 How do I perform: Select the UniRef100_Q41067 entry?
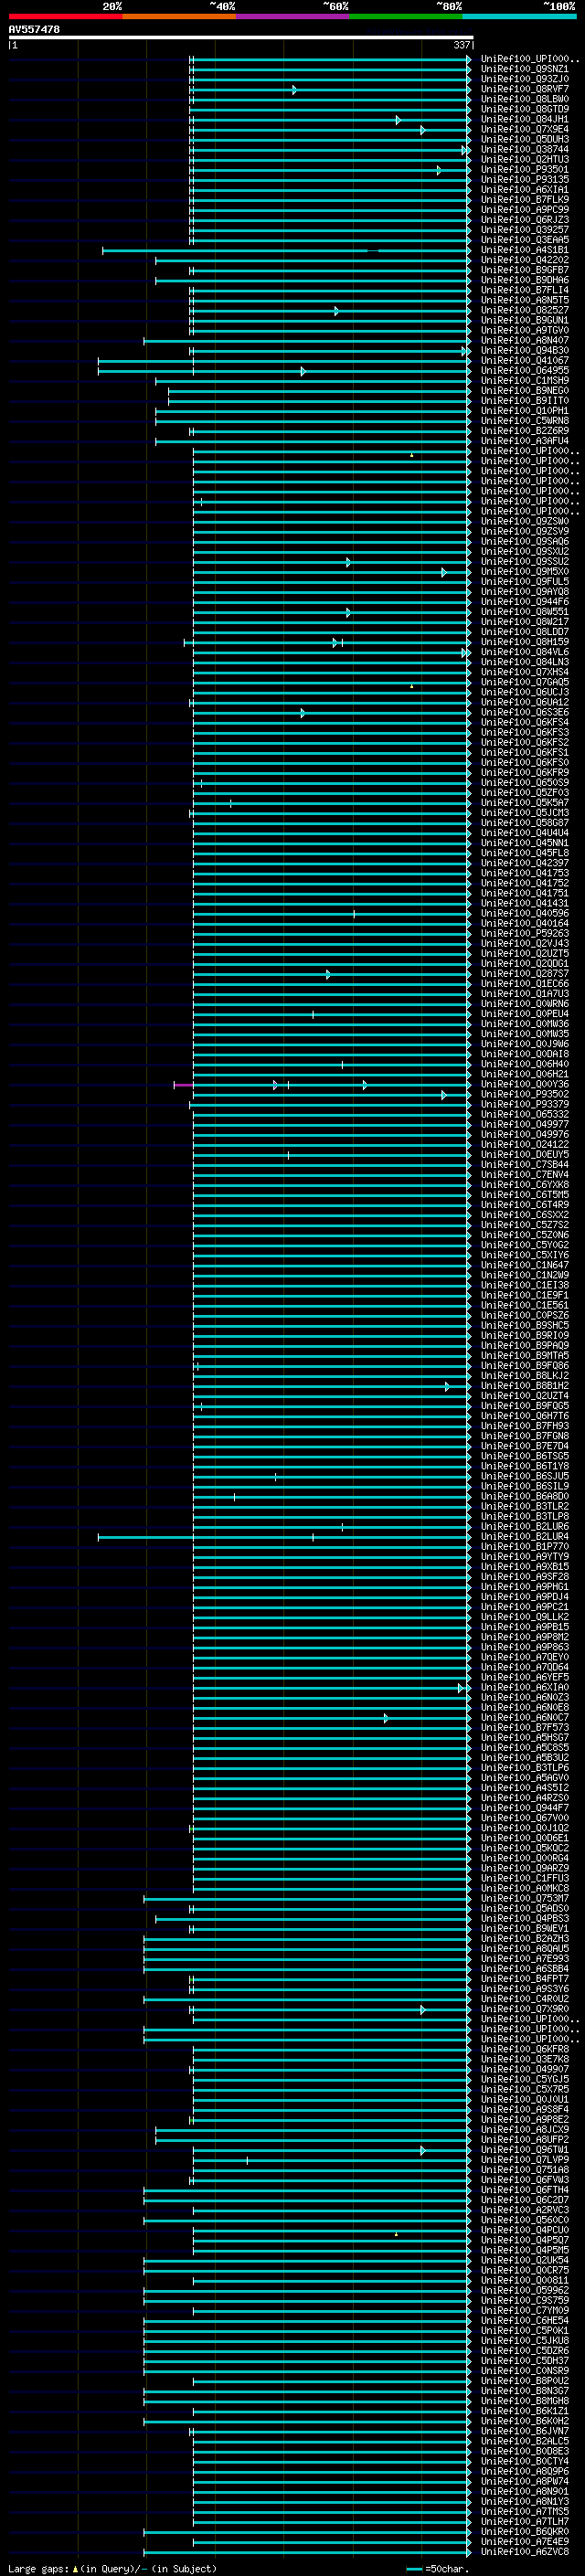click(525, 361)
